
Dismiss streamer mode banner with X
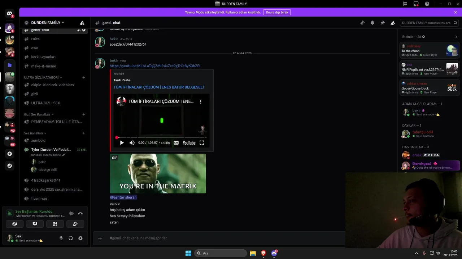[x=456, y=12]
